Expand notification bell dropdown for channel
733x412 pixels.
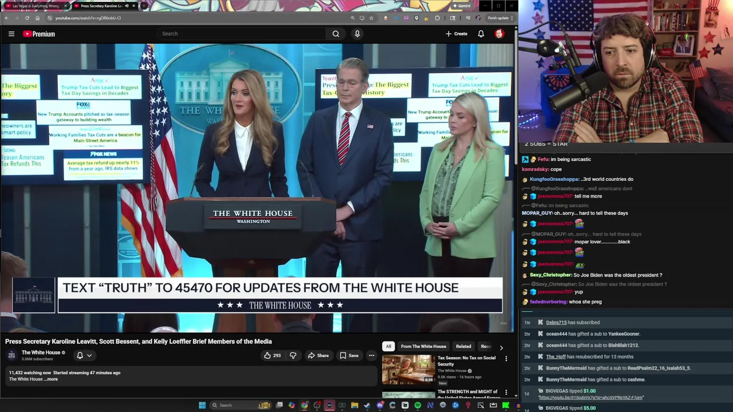tap(84, 355)
